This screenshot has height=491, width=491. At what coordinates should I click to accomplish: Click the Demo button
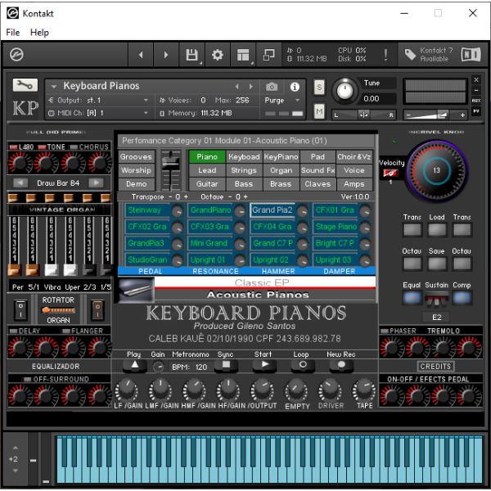pyautogui.click(x=136, y=184)
